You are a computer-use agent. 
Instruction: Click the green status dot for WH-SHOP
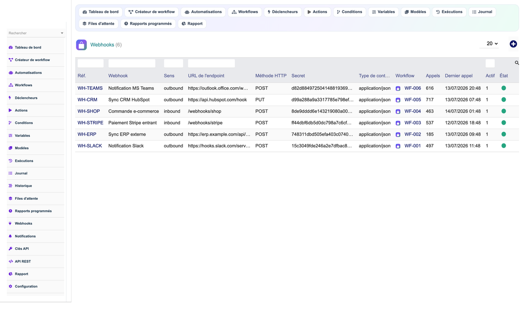[503, 111]
